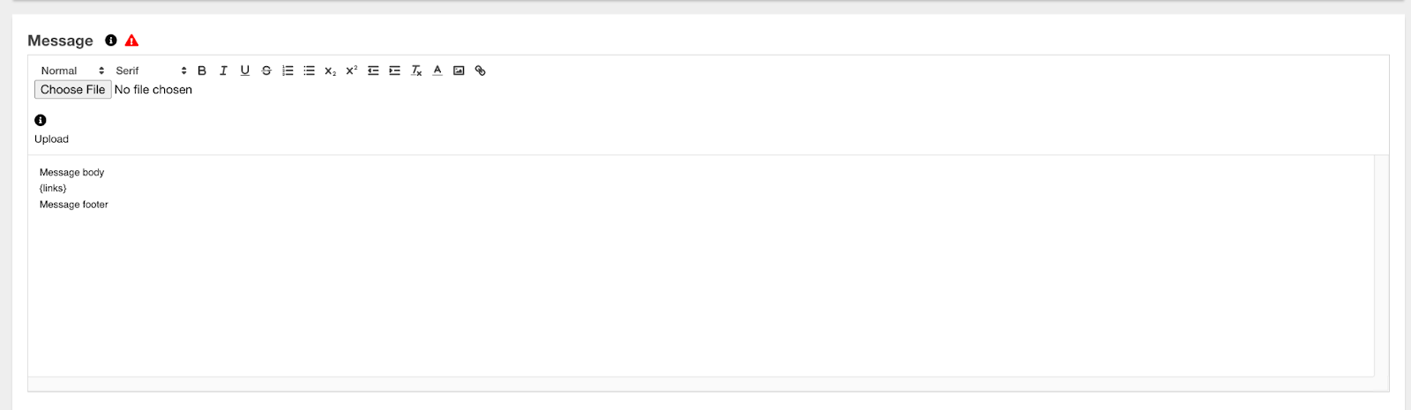This screenshot has height=410, width=1411.
Task: Insert a hyperlink
Action: point(481,71)
